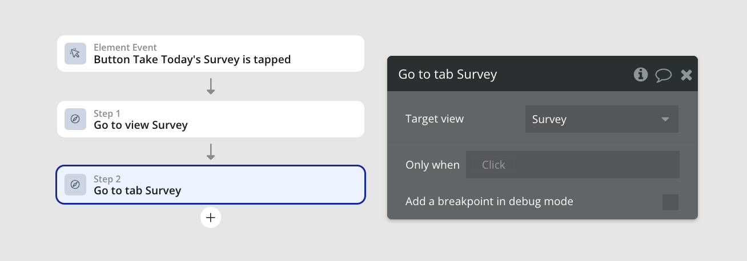Click the Only when condition field
Image resolution: width=747 pixels, height=261 pixels.
573,165
